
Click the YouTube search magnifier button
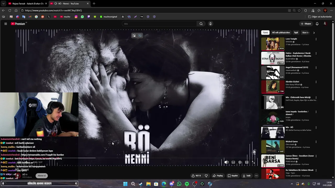click(x=201, y=24)
